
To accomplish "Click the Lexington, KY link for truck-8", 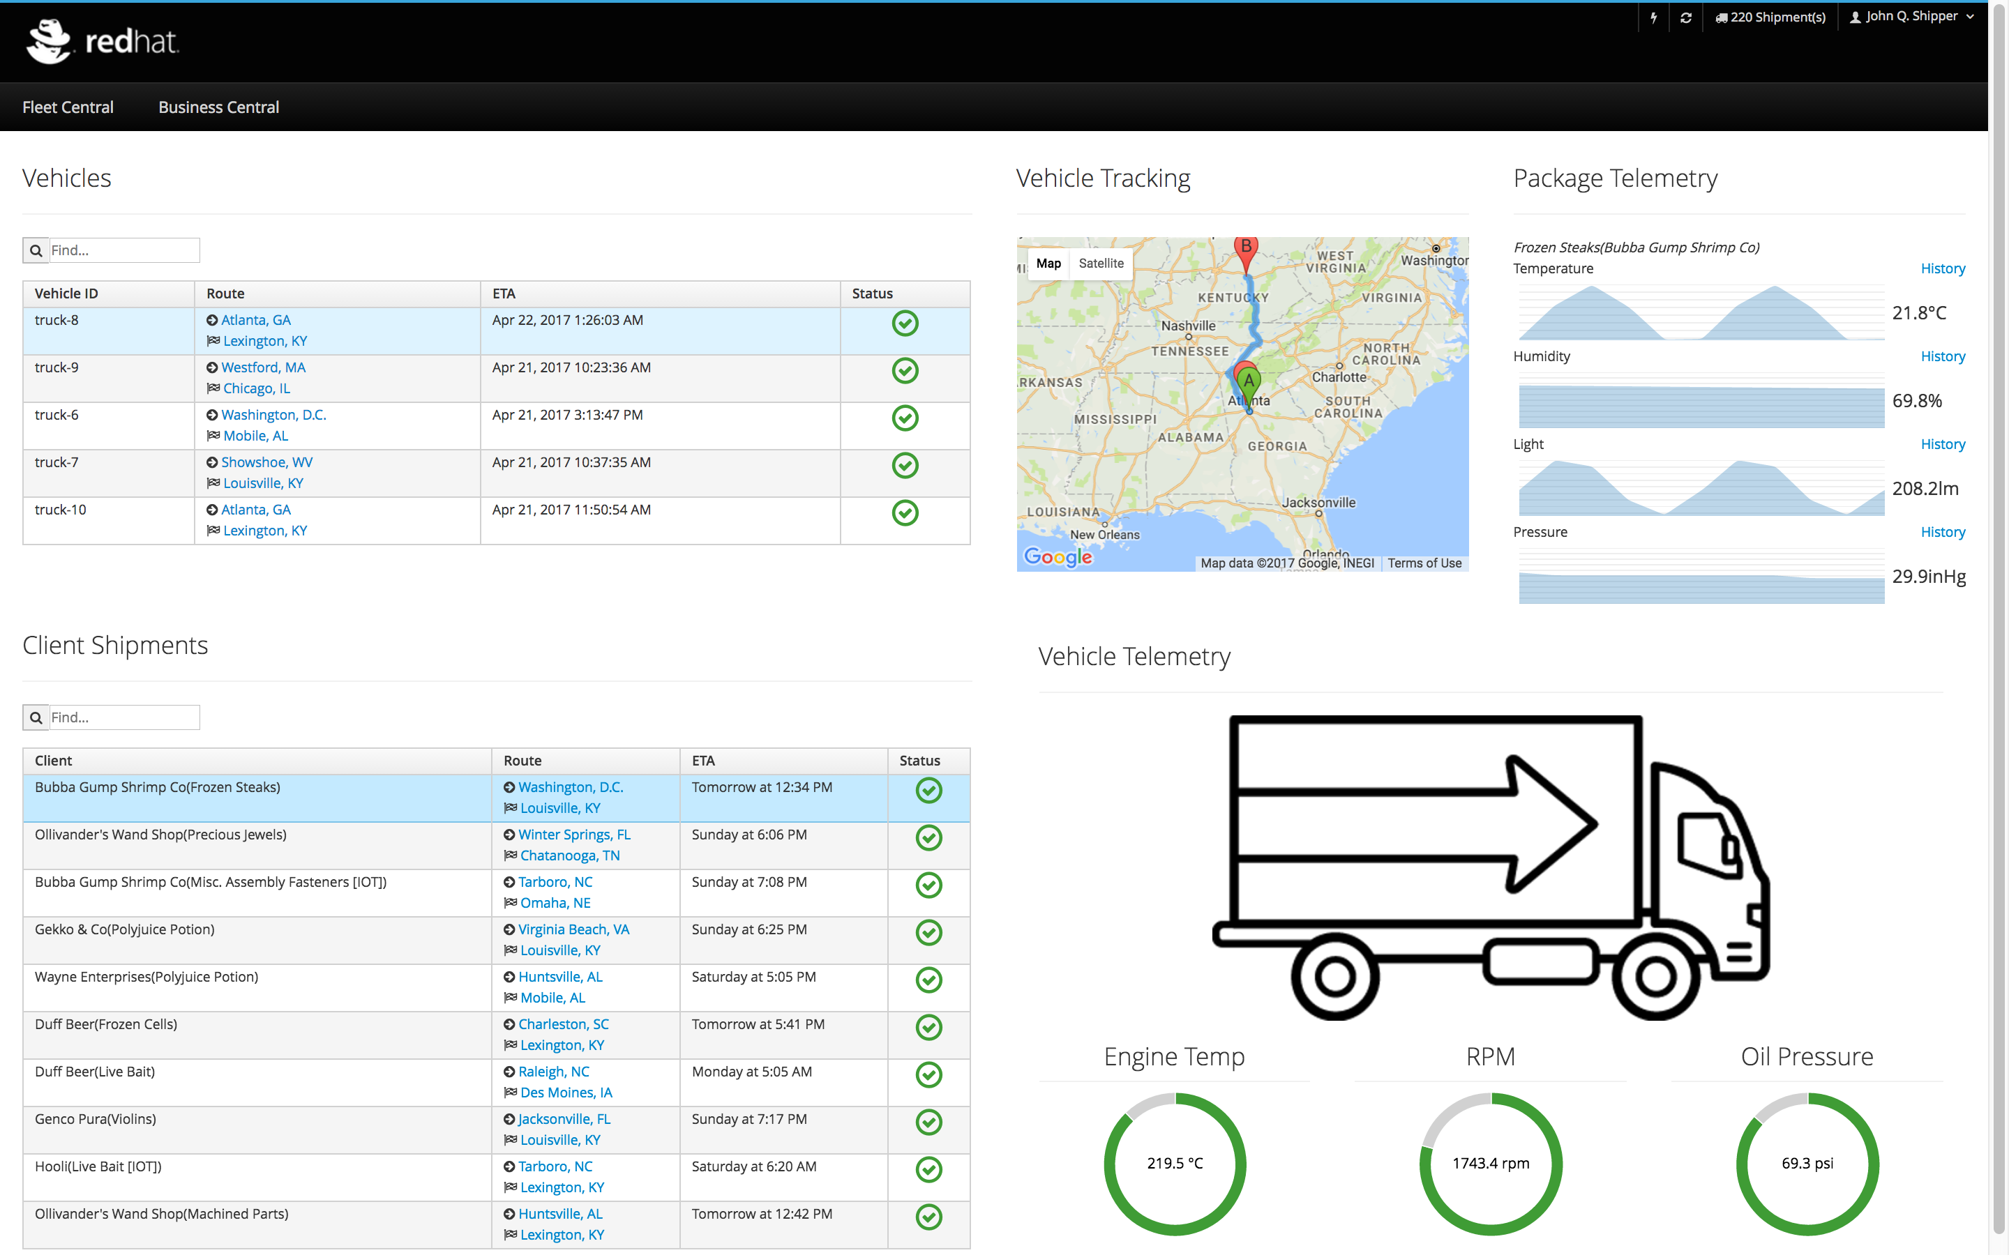I will pos(265,341).
